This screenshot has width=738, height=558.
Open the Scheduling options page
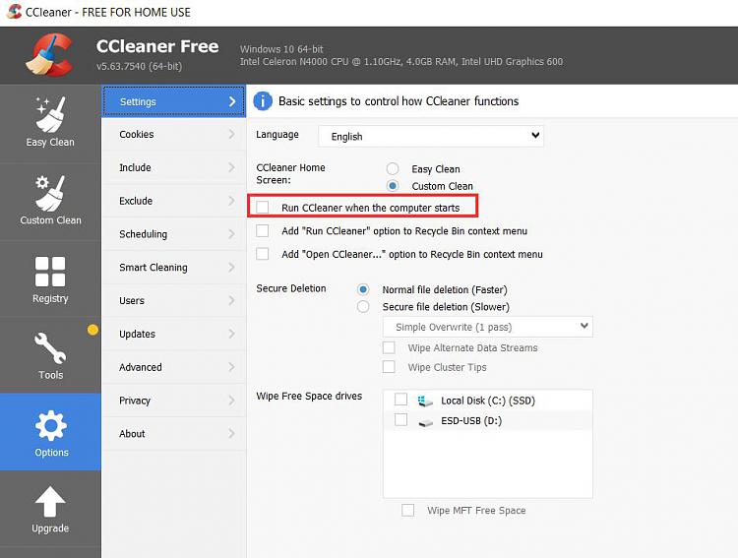[173, 234]
